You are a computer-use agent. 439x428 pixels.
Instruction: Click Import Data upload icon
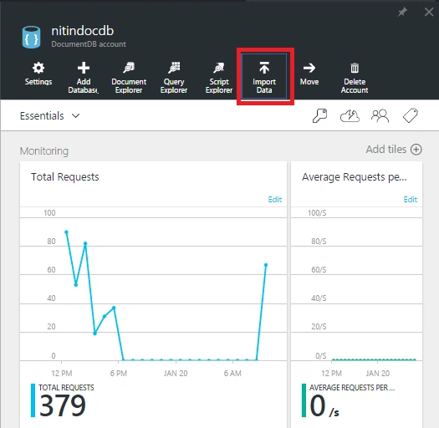(264, 68)
